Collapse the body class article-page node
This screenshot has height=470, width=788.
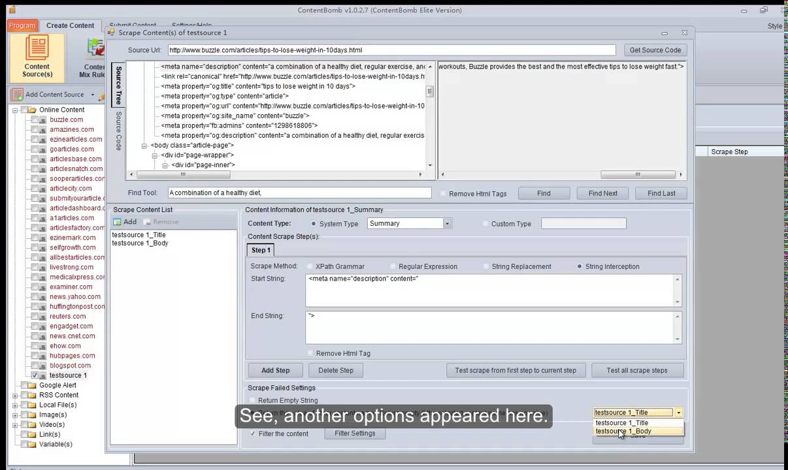click(x=144, y=146)
